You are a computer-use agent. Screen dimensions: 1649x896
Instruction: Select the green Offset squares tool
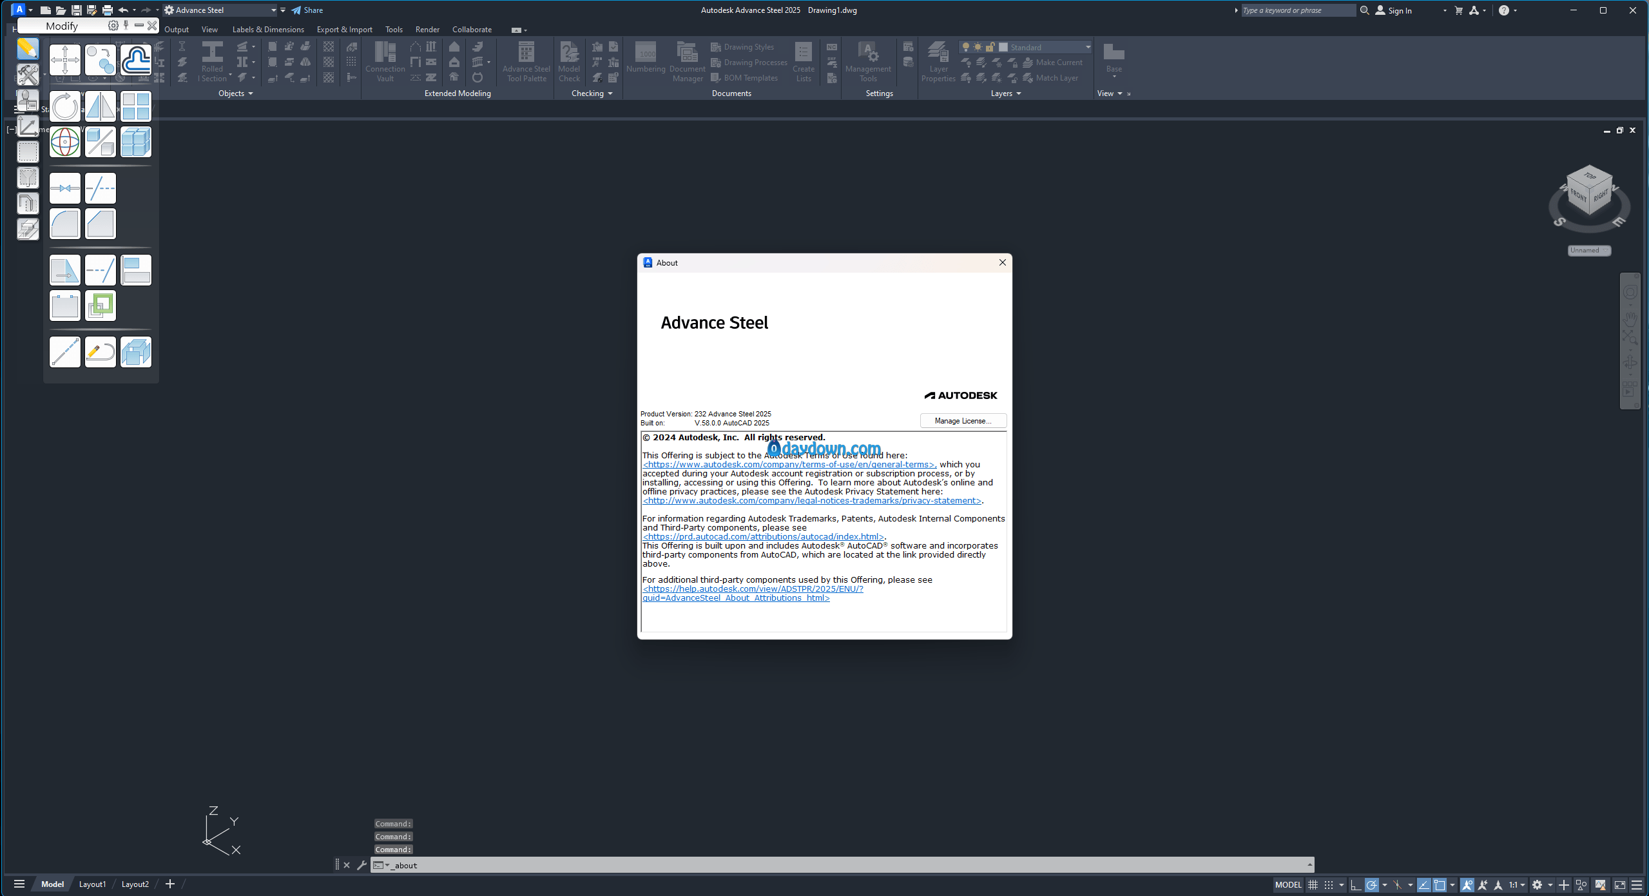[x=101, y=306]
